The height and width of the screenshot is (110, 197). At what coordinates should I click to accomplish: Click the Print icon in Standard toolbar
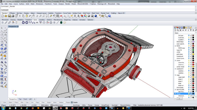pos(12,16)
